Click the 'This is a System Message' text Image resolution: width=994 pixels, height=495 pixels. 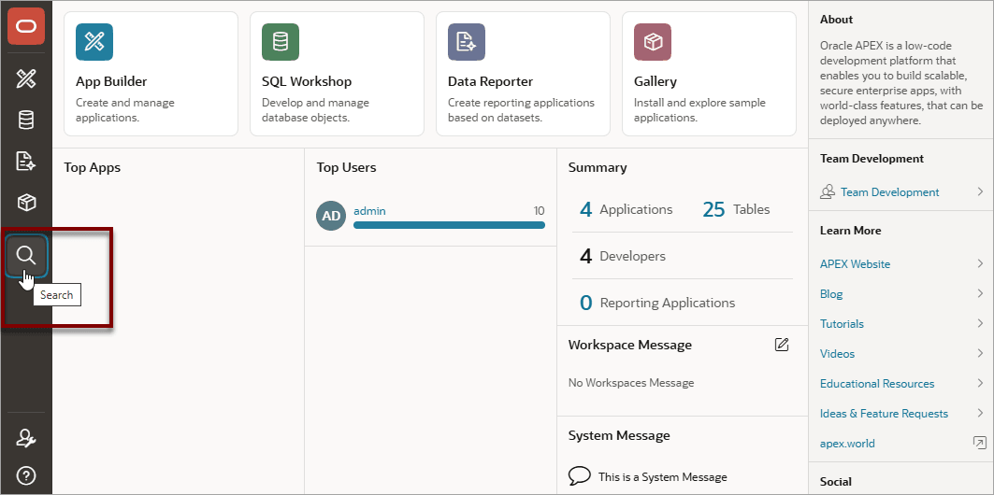point(662,477)
